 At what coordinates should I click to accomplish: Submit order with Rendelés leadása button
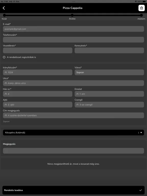[73, 190]
